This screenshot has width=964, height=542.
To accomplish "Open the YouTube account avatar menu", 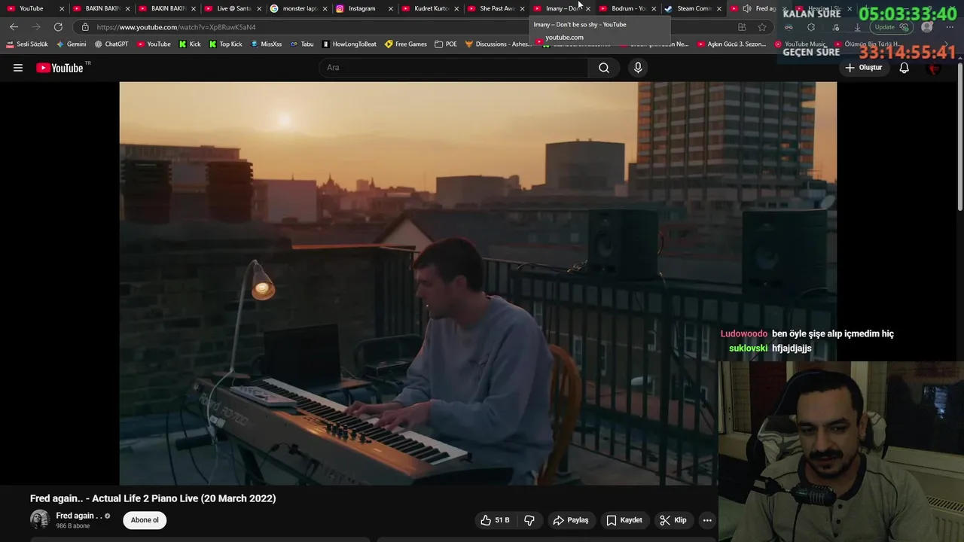I will coord(935,68).
